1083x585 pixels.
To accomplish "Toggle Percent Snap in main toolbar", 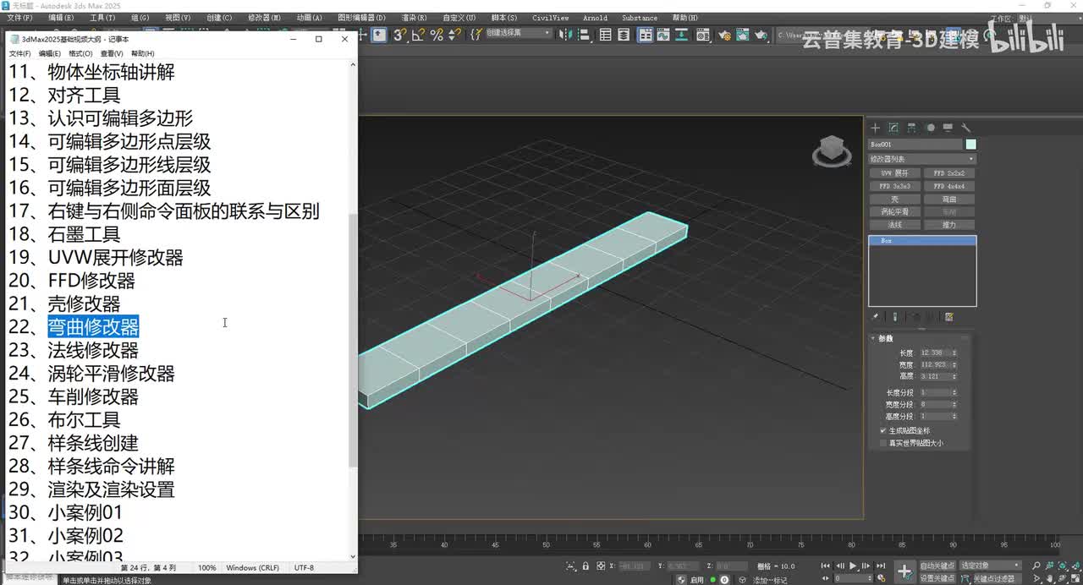I will coord(437,35).
